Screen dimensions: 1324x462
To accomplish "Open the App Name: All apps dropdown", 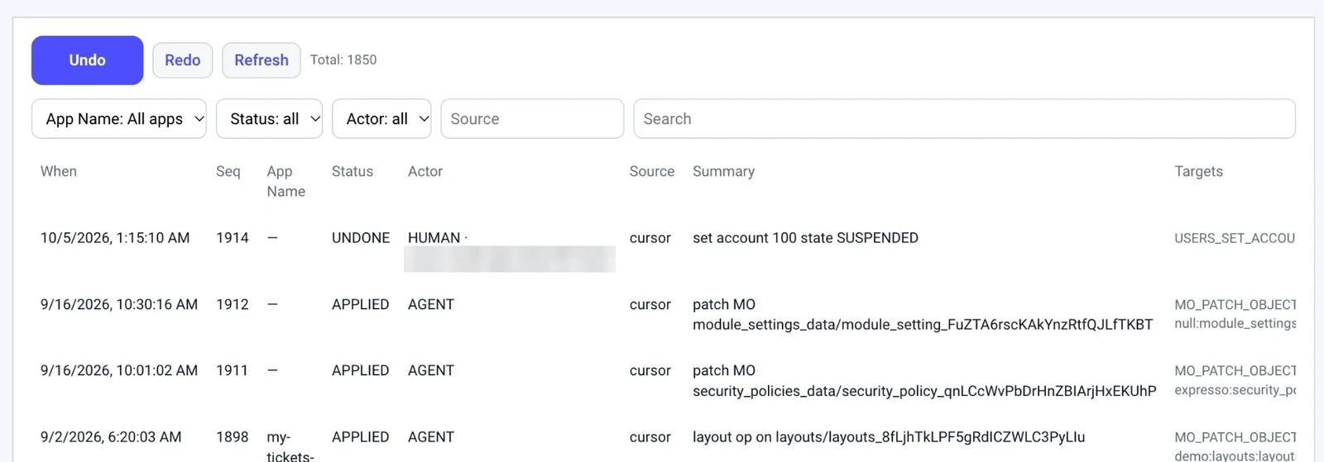I will [119, 119].
